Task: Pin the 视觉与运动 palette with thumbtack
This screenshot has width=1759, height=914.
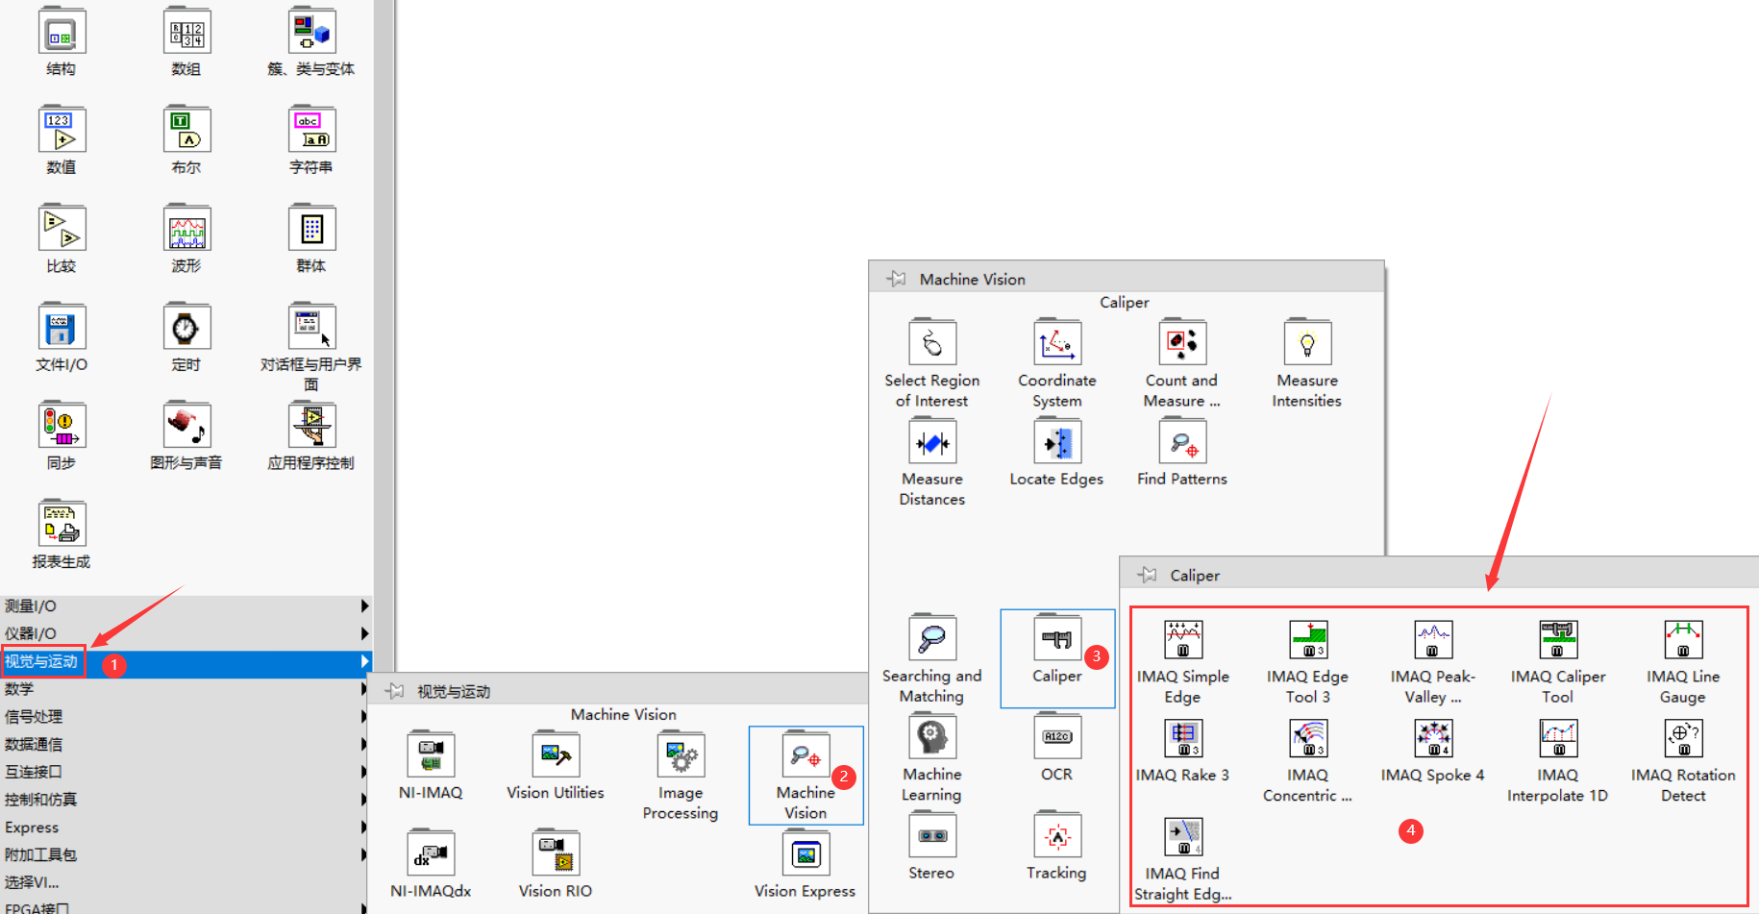Action: pos(394,691)
